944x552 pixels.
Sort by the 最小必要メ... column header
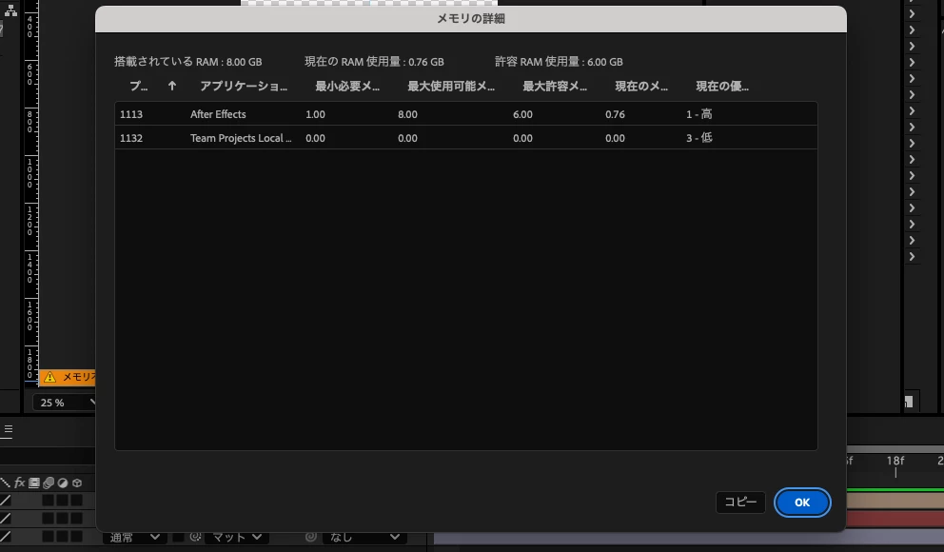point(347,86)
